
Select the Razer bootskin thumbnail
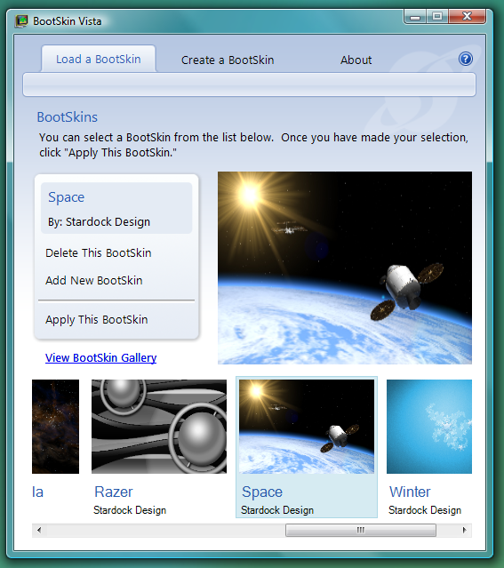pyautogui.click(x=159, y=427)
